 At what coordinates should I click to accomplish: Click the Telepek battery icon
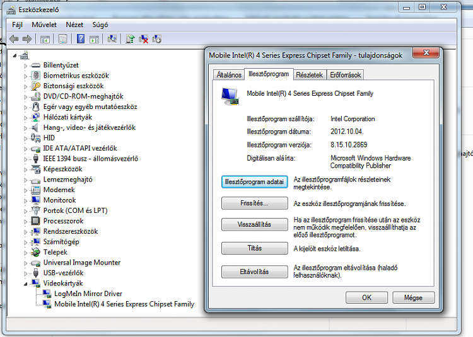tap(35, 253)
